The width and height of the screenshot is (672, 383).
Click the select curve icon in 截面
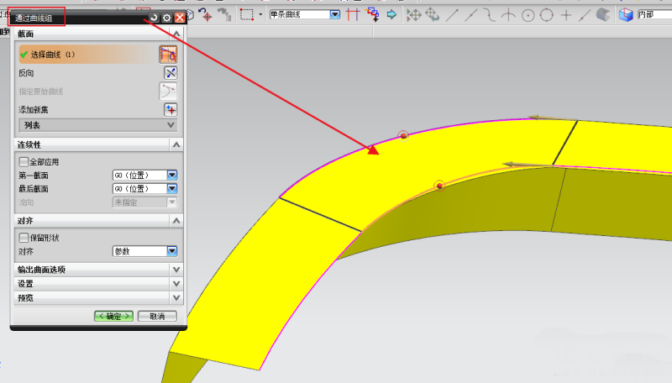[168, 54]
